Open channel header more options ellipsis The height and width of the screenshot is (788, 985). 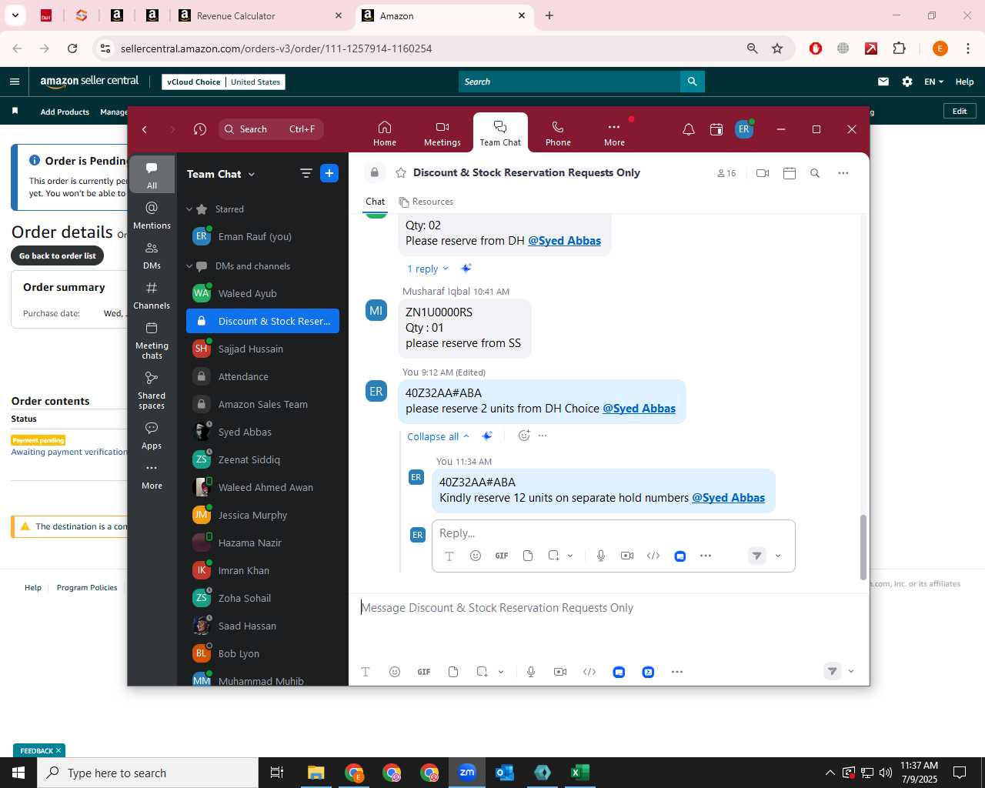843,173
